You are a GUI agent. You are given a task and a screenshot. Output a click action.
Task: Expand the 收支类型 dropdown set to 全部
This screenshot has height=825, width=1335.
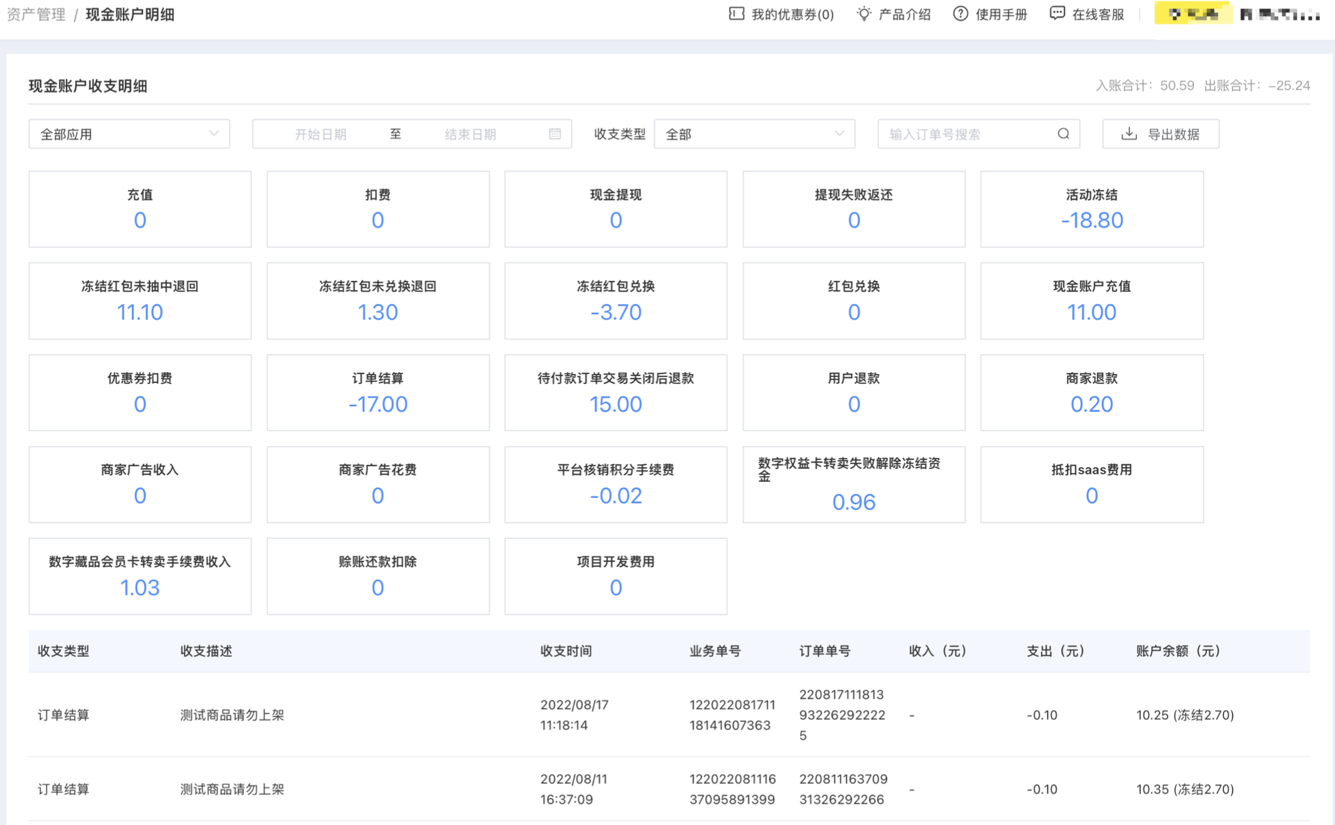pyautogui.click(x=754, y=134)
